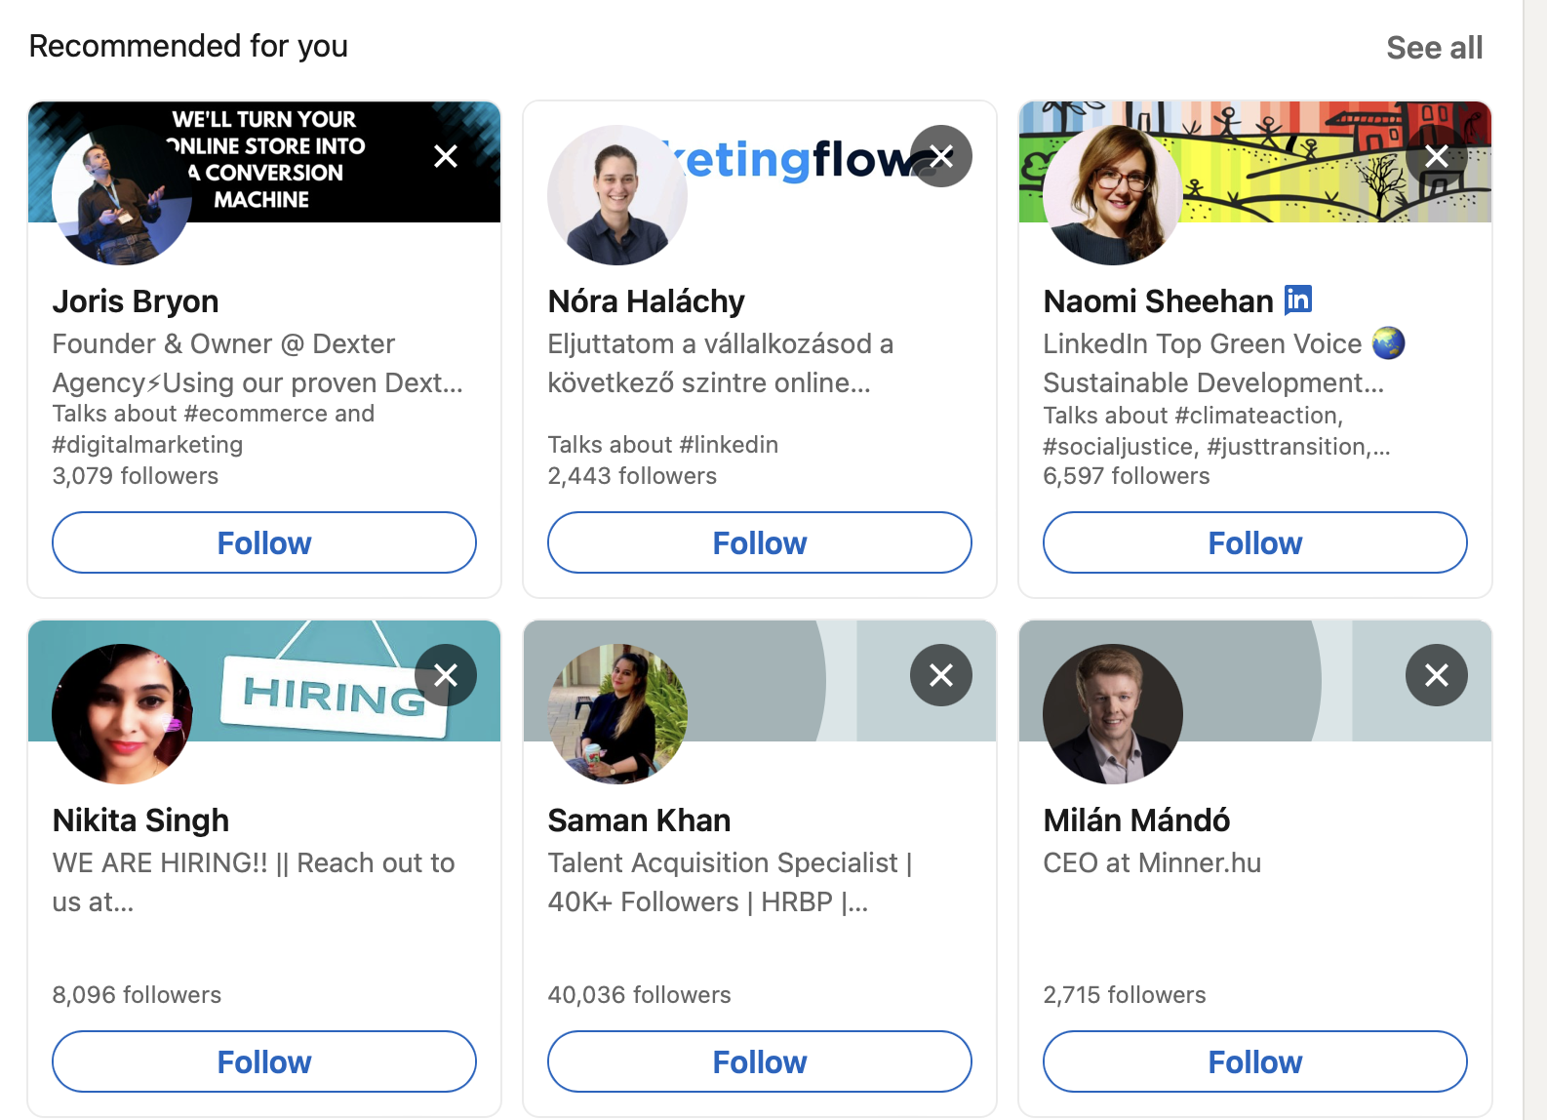Open Saman Khan's profile name link
Viewport: 1547px width, 1120px height.
(x=639, y=820)
